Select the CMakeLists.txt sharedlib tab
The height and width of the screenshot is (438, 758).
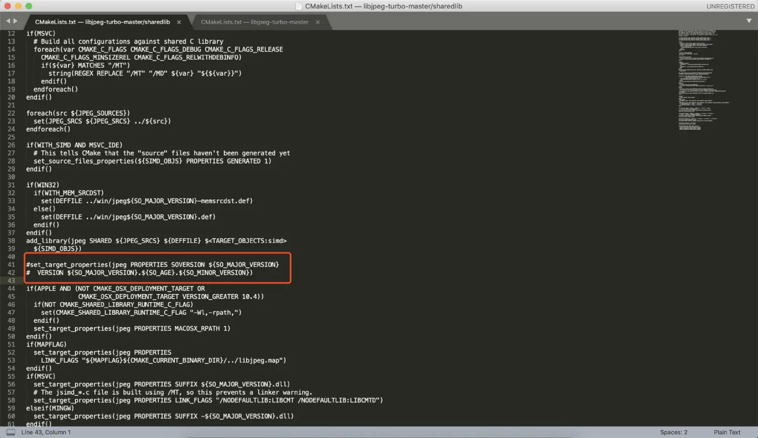(x=103, y=22)
